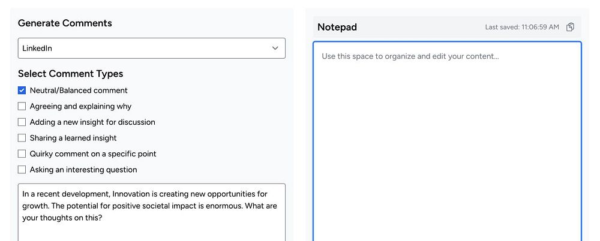Tick Adding a new insight for discussion

[x=22, y=122]
